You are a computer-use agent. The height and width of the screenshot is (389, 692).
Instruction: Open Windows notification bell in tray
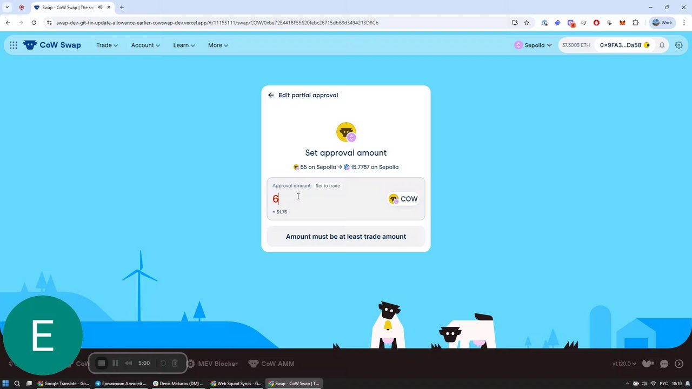(687, 384)
